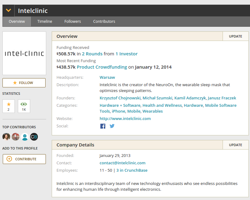Open the Twitter social icon

(x=112, y=126)
